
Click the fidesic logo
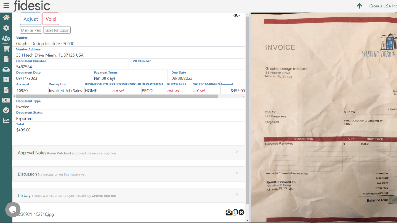pos(32,6)
